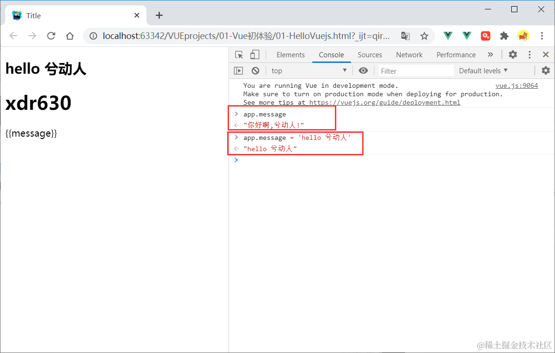Open console settings gear

[546, 70]
